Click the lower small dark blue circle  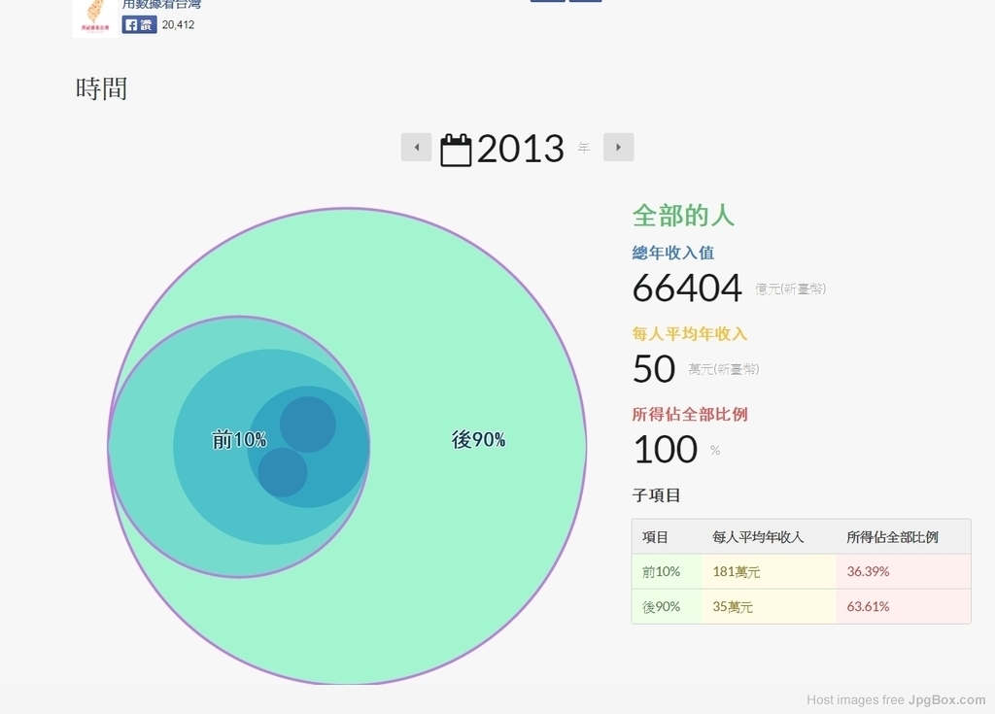pyautogui.click(x=282, y=472)
